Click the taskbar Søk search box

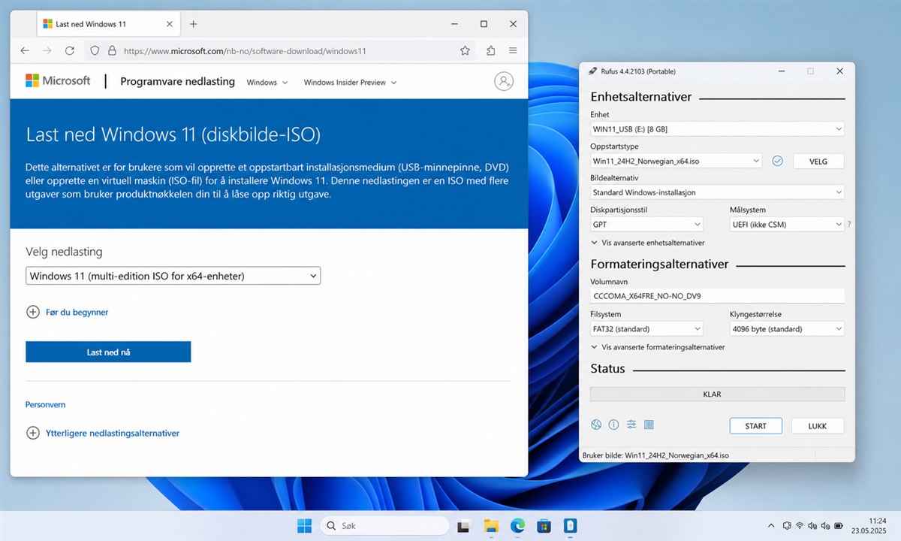pyautogui.click(x=384, y=525)
